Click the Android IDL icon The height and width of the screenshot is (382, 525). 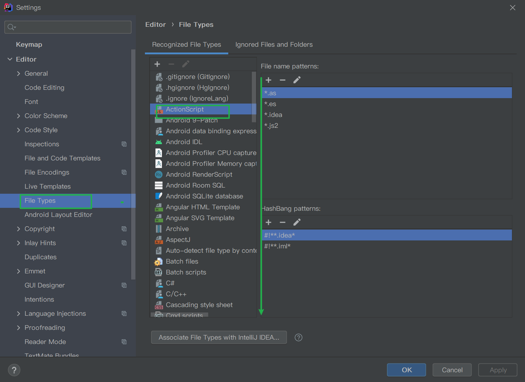point(159,142)
